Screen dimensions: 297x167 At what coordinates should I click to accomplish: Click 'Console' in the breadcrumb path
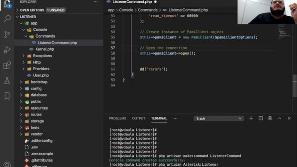coord(126,10)
